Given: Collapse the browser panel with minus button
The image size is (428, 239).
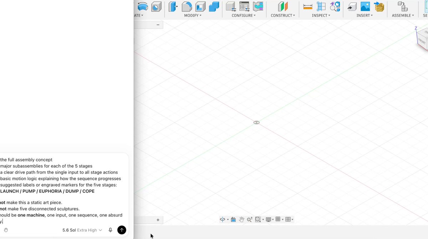Looking at the screenshot, I should click(x=158, y=25).
